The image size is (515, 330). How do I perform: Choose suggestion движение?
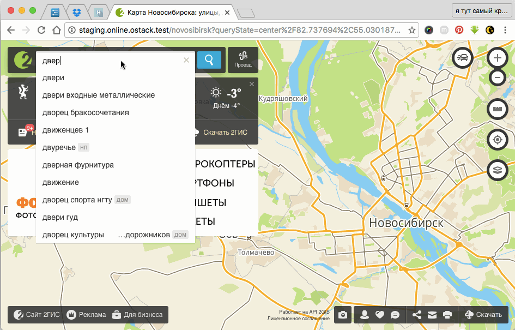(116, 182)
